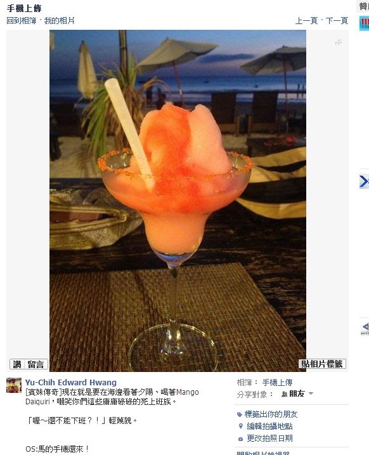Image resolution: width=369 pixels, height=455 pixels.
Task: Click the small left-arrow icon in right sidebar
Action: pos(365,327)
